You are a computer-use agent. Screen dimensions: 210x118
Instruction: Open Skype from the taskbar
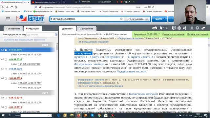coord(92,115)
